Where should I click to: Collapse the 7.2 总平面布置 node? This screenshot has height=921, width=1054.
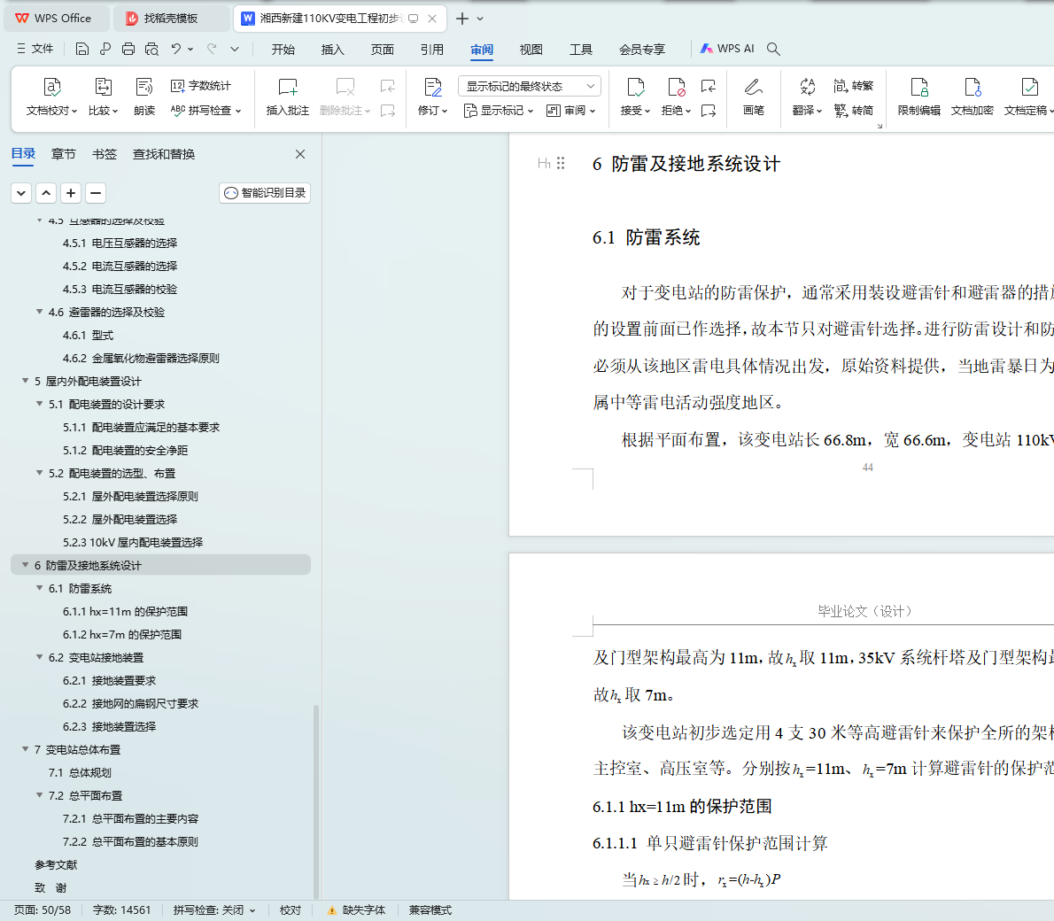[x=39, y=795]
